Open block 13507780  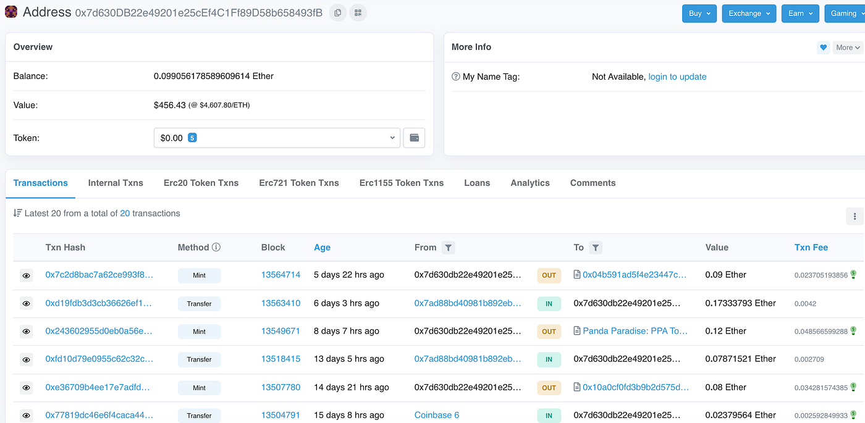click(281, 387)
